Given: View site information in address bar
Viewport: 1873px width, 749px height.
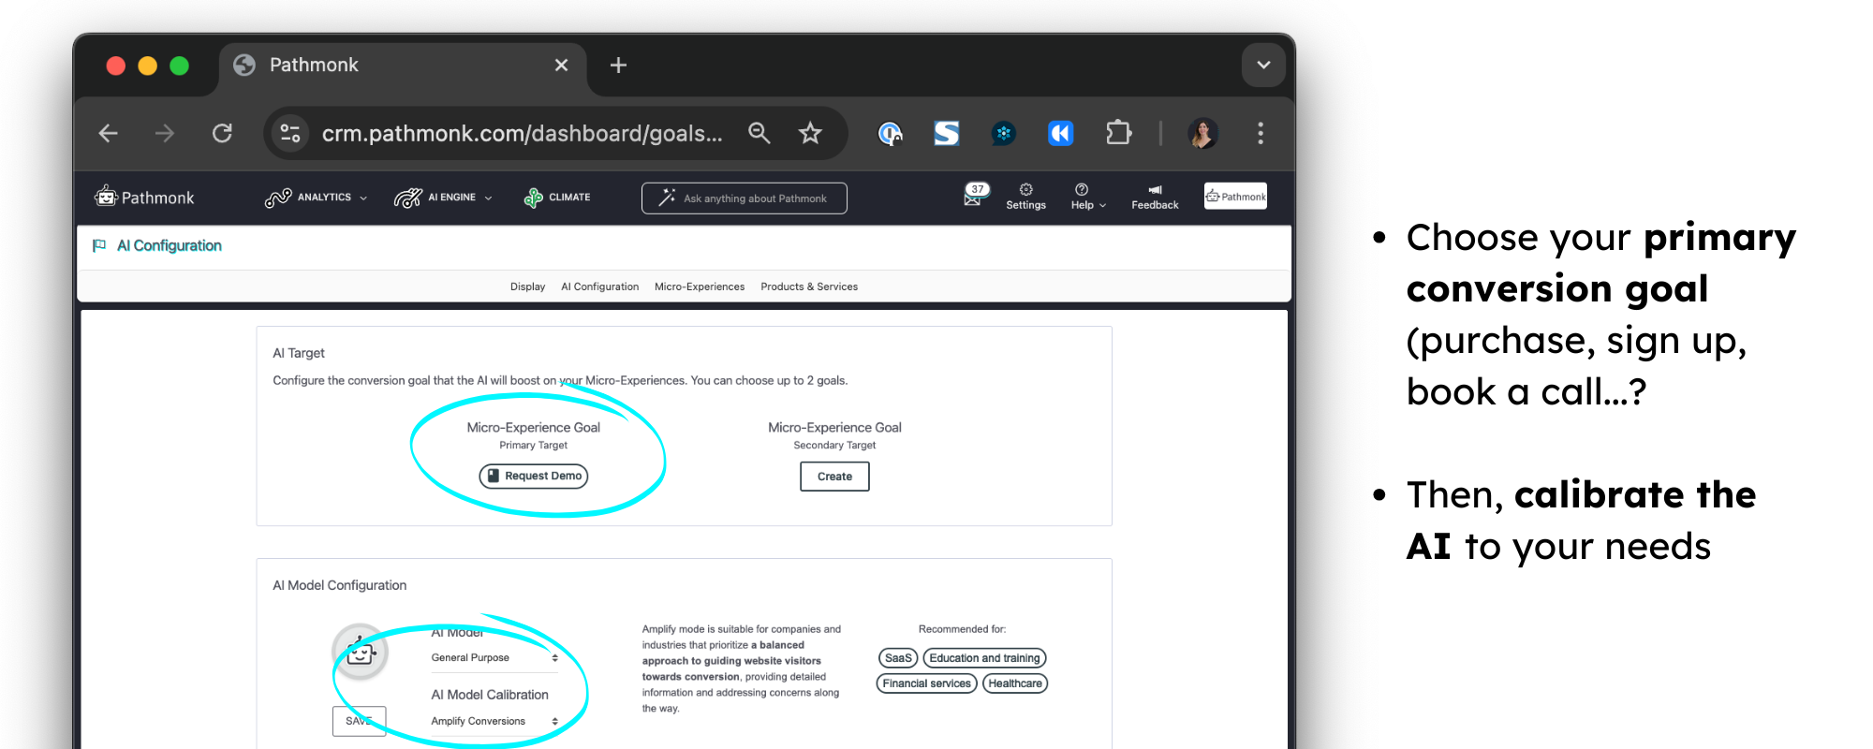Looking at the screenshot, I should pos(290,134).
